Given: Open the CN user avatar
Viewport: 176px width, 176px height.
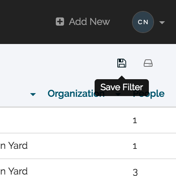Looking at the screenshot, I should pos(143,22).
